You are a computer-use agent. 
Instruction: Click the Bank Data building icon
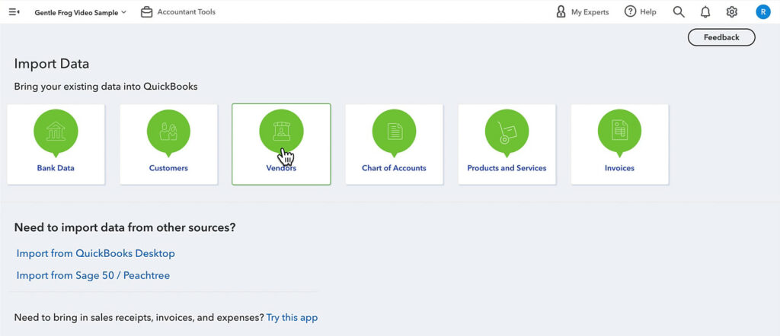click(56, 132)
